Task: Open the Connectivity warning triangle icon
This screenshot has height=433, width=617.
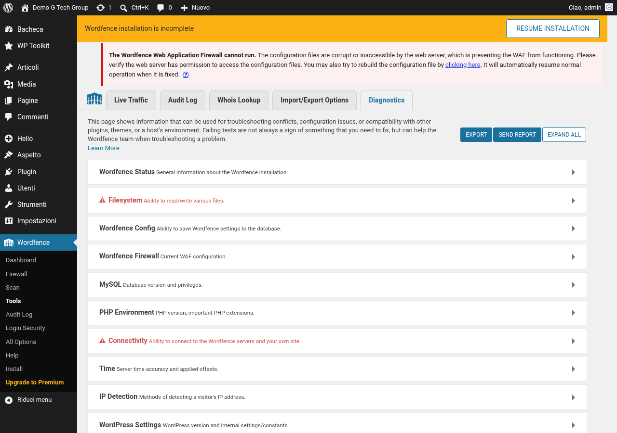Action: click(x=102, y=341)
